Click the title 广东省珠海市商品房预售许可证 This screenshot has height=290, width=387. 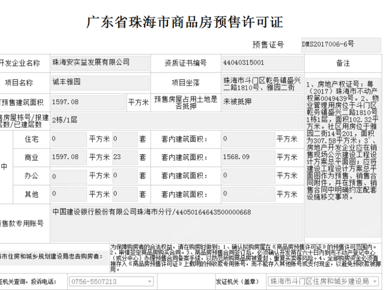(x=185, y=22)
